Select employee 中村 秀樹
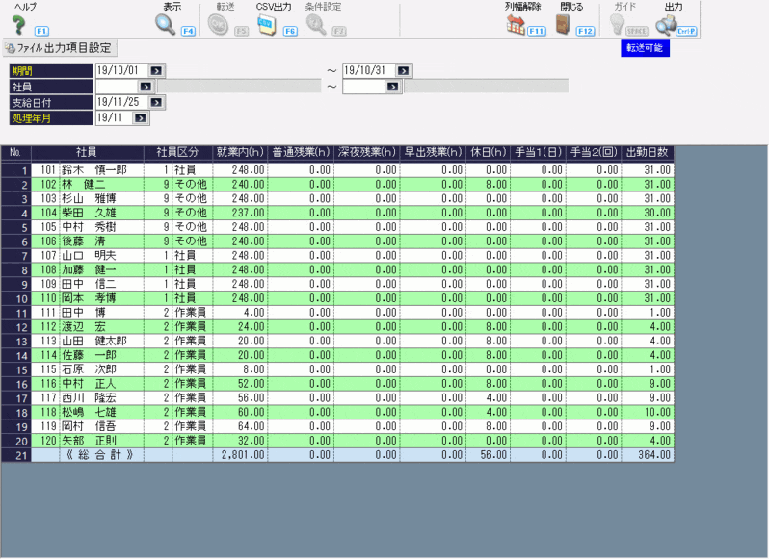The height and width of the screenshot is (559, 769). pyautogui.click(x=89, y=227)
